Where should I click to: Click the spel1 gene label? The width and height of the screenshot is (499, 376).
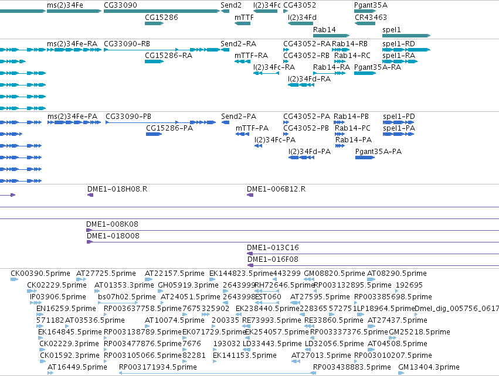(x=392, y=30)
